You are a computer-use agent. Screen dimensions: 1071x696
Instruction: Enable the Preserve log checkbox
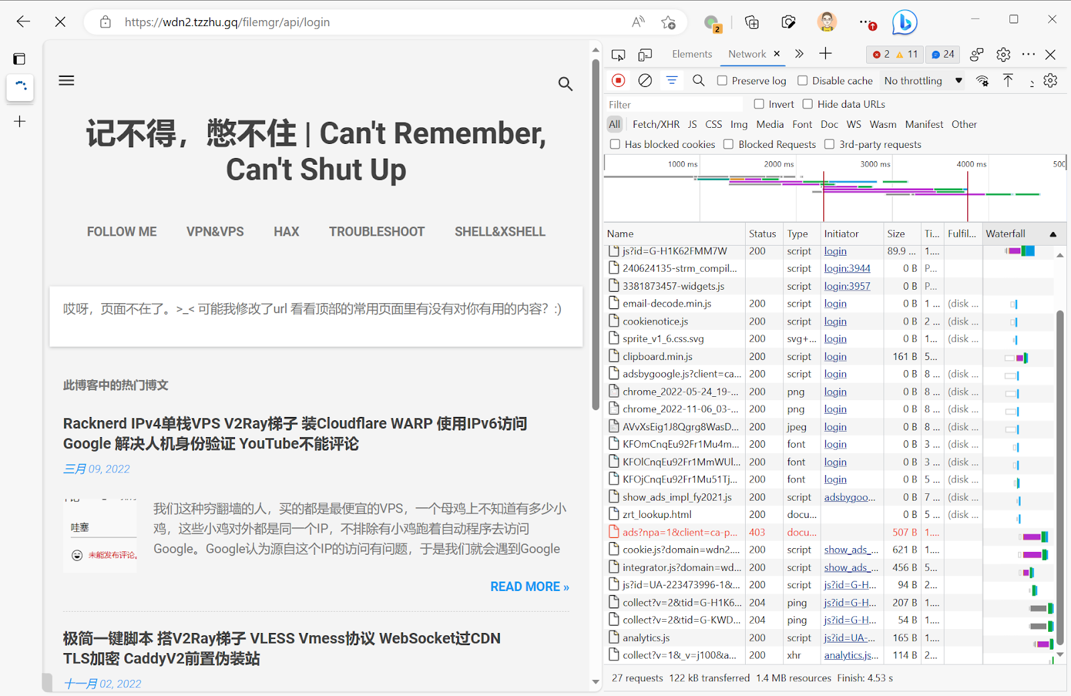coord(722,81)
